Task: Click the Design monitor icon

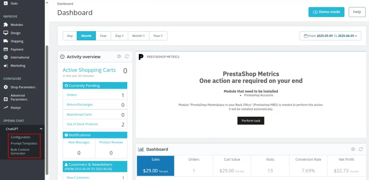Action: (x=6, y=33)
